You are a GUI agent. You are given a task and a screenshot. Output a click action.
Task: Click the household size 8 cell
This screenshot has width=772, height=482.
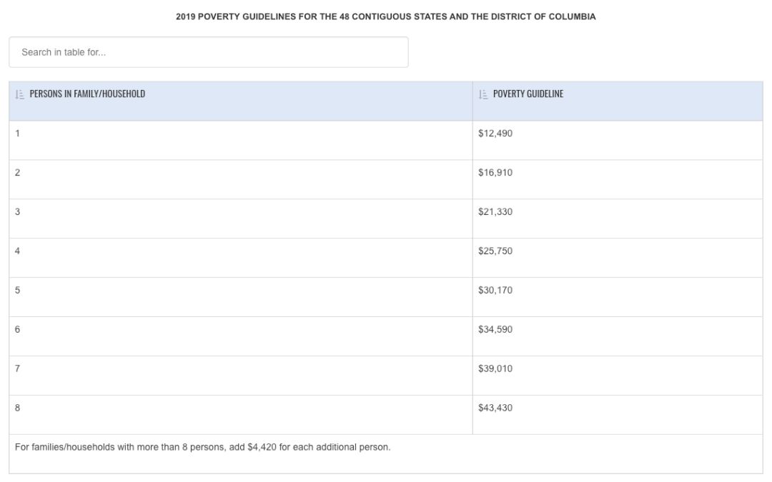pos(18,408)
